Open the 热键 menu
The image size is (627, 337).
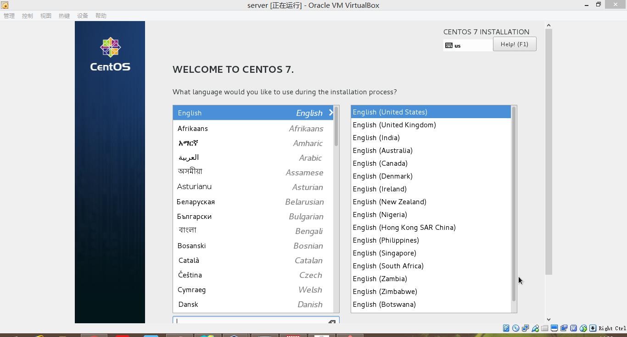64,16
